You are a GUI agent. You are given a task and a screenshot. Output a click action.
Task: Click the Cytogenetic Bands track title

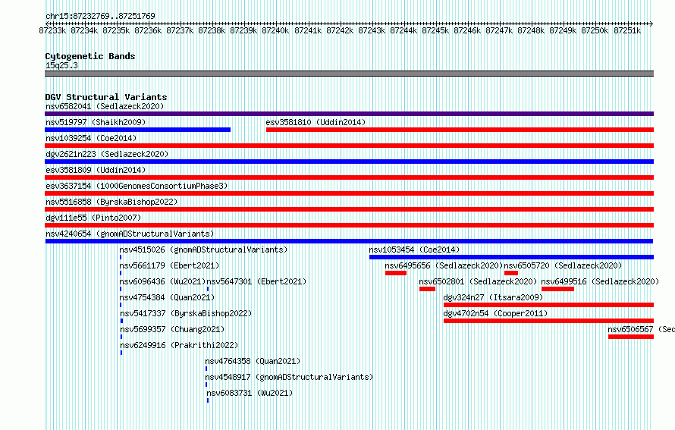click(90, 56)
